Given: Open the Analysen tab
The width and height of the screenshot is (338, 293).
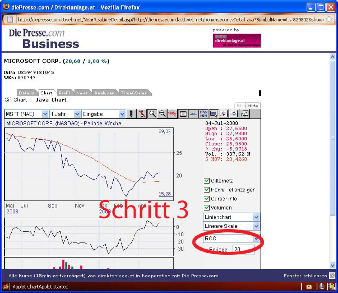Looking at the screenshot, I should pos(104,93).
